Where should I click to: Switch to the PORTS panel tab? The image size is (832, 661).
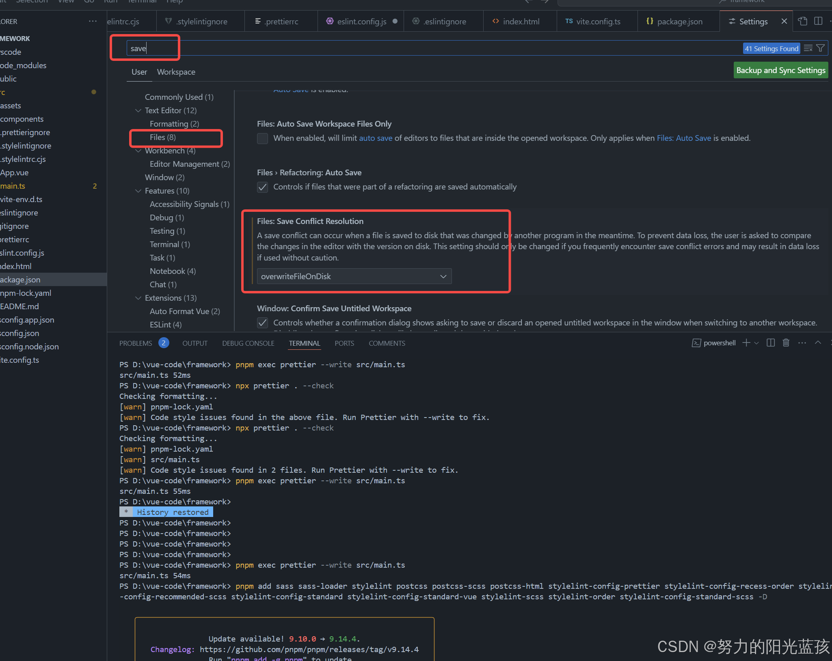344,343
